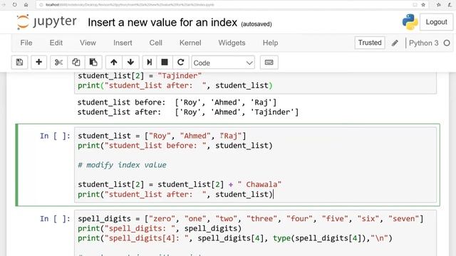
Task: Cut selected cells with scissors icon
Action: [x=58, y=63]
